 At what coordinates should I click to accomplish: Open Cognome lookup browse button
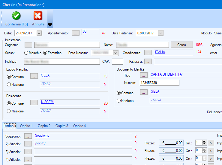coord(28,45)
